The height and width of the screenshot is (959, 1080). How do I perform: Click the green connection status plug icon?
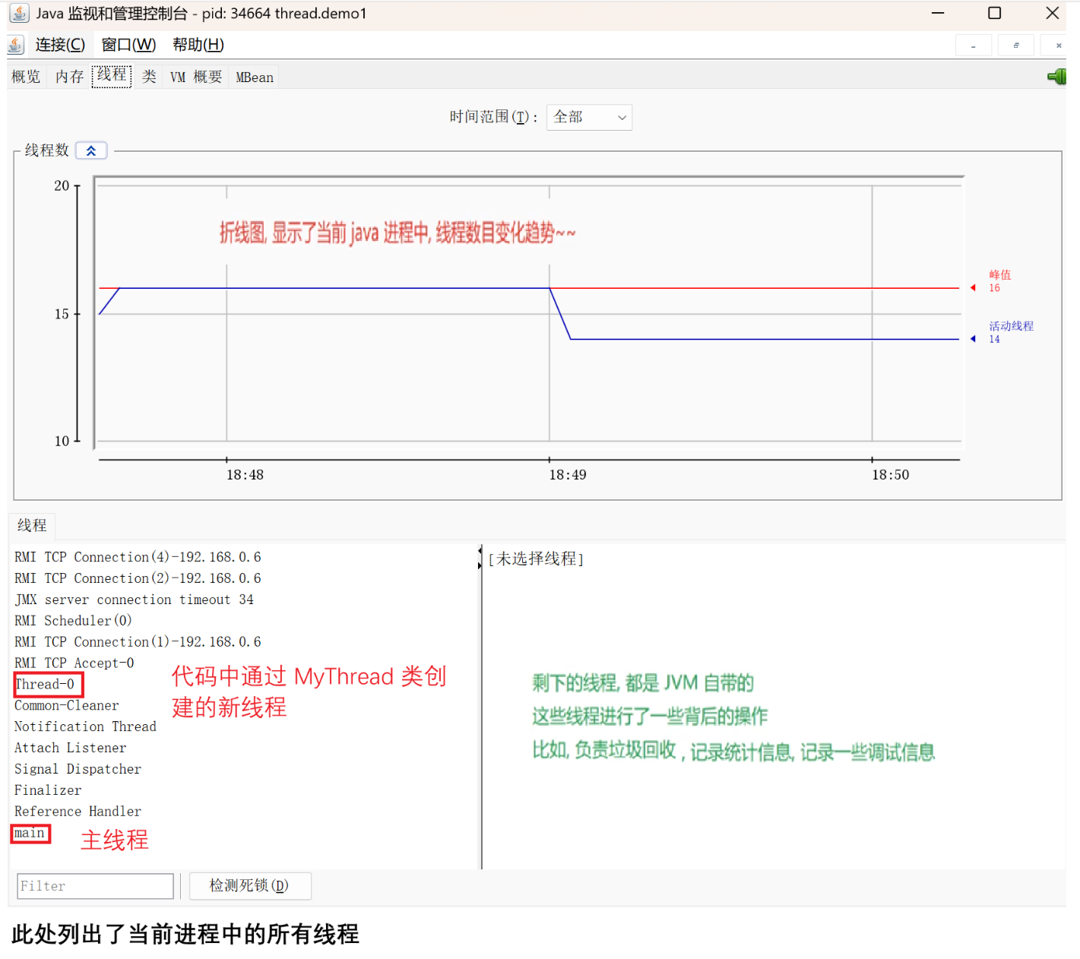[x=1056, y=76]
